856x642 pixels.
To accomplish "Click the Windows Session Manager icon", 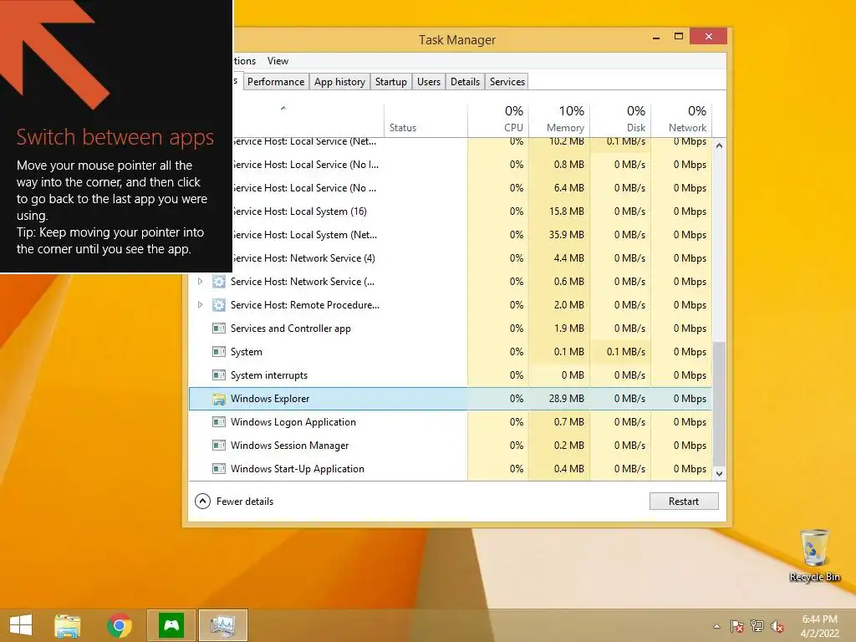I will (219, 446).
